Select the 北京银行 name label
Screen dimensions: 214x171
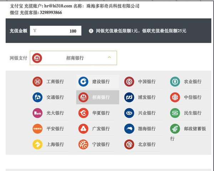click(147, 144)
